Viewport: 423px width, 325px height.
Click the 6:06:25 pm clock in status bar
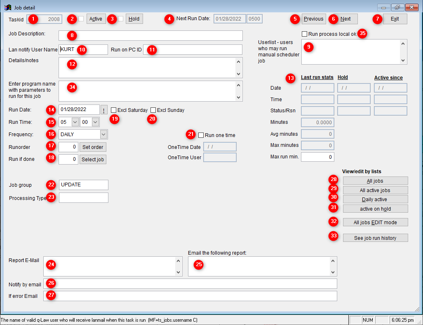click(x=402, y=320)
